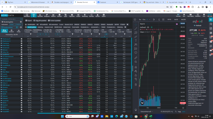
Task: Open the Svedbergs row link
Action: 6,54
